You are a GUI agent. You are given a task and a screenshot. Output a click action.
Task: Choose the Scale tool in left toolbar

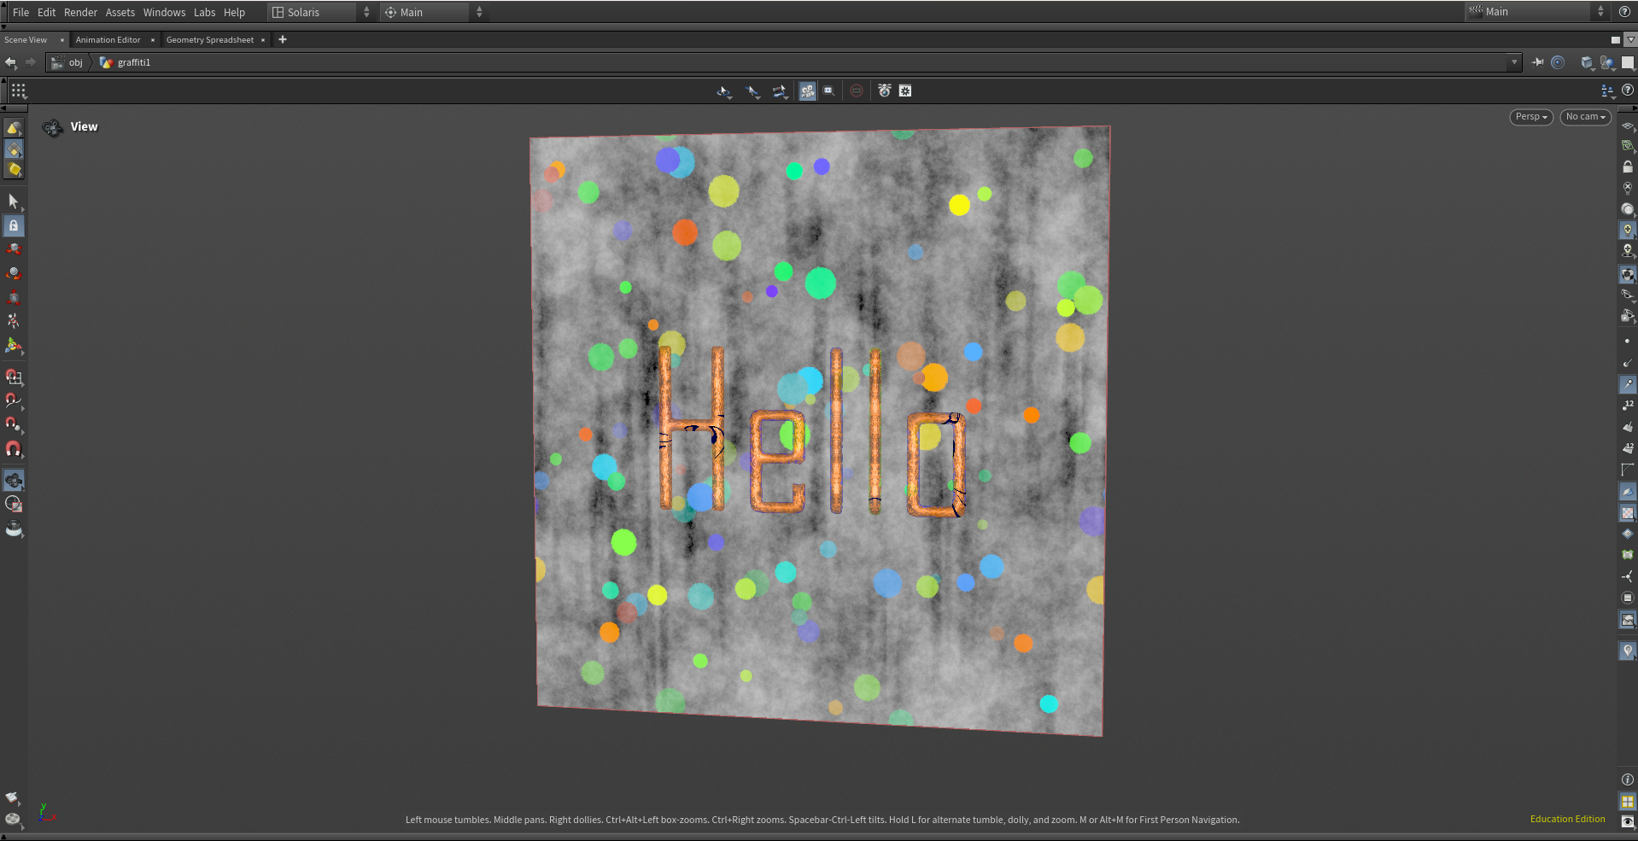pyautogui.click(x=13, y=297)
